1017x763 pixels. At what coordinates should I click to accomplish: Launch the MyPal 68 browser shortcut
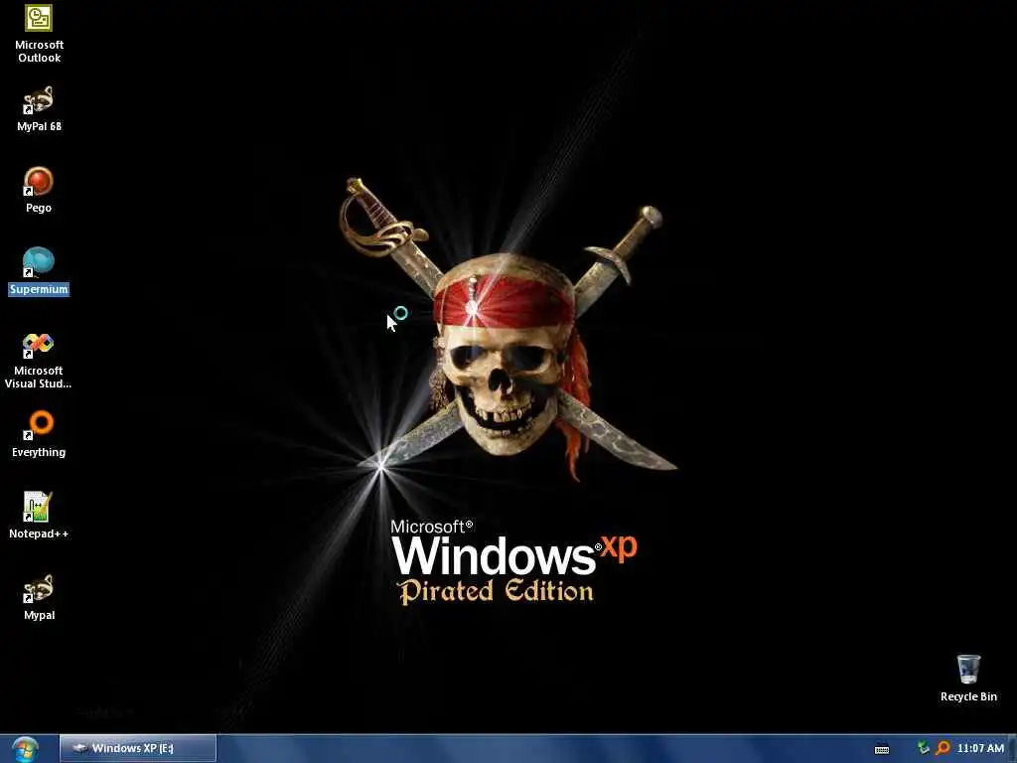[x=39, y=108]
